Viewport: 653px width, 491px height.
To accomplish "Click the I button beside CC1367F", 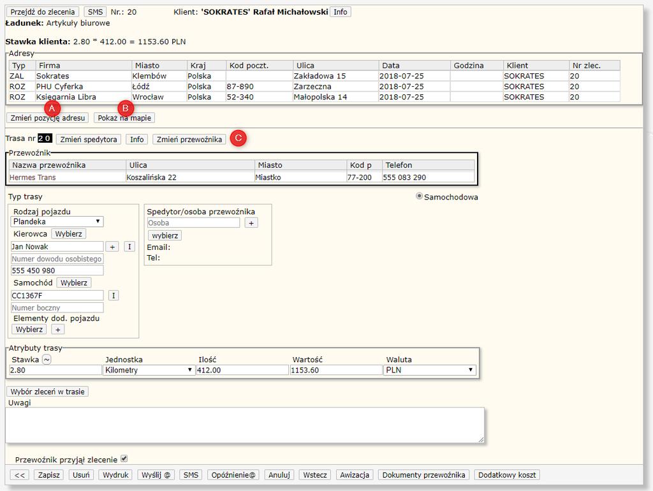I will click(114, 296).
